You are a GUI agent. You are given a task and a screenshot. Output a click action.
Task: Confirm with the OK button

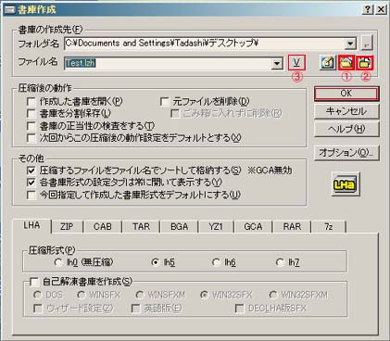point(346,94)
